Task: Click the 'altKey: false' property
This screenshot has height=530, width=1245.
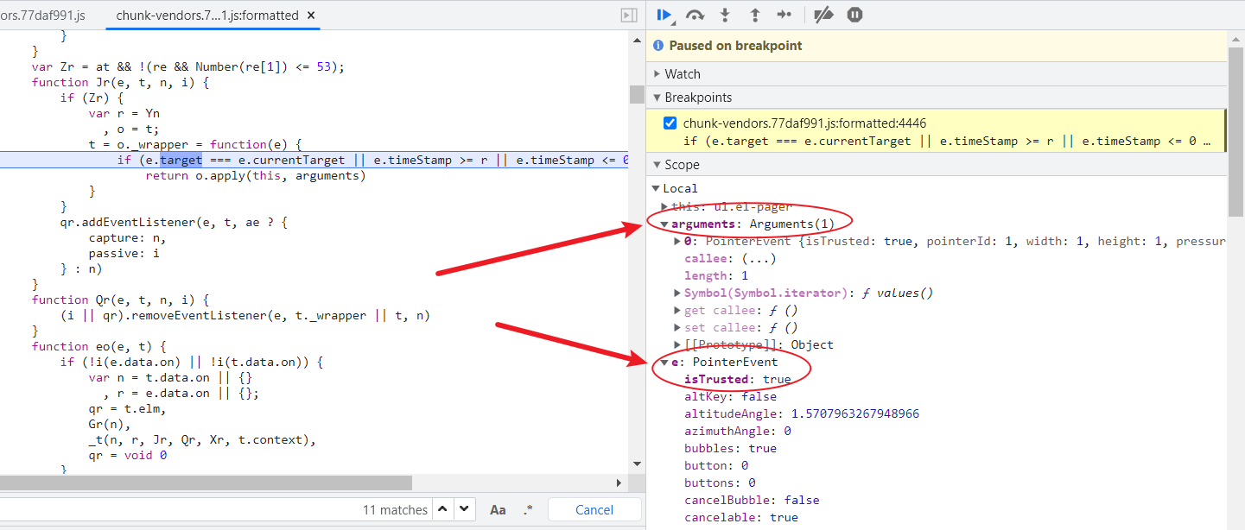Action: [730, 396]
